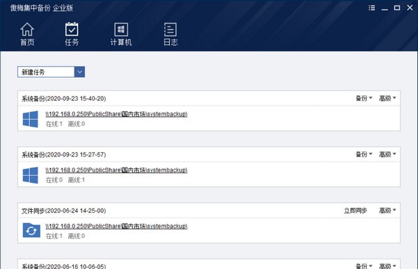
Task: Open 备份 dropdown for the 2020-06-16 task
Action: pyautogui.click(x=364, y=266)
